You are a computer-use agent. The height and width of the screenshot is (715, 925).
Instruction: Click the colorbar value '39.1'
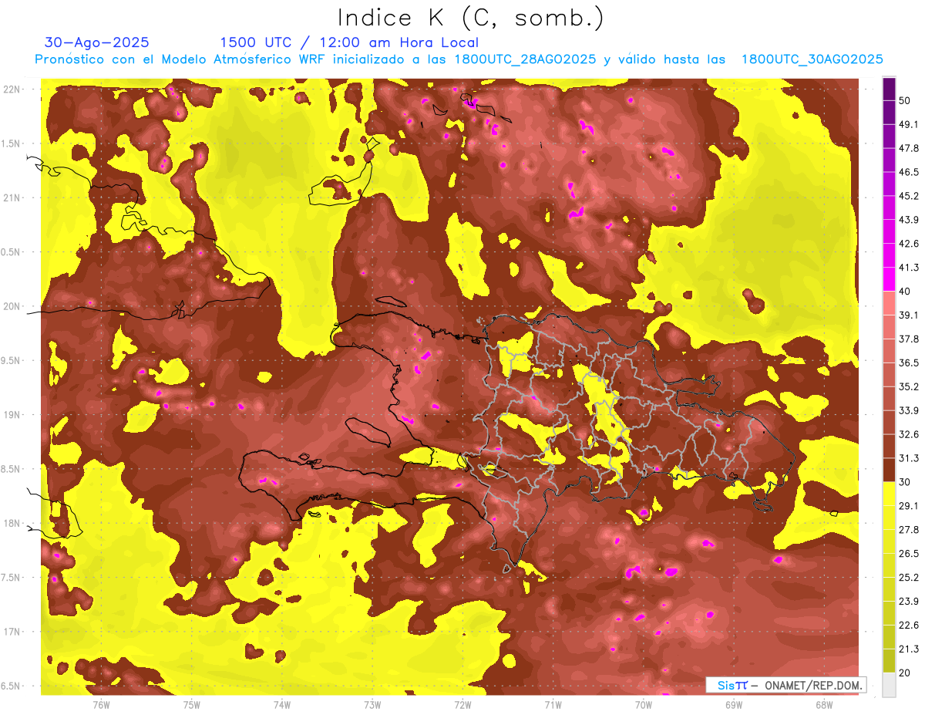909,315
